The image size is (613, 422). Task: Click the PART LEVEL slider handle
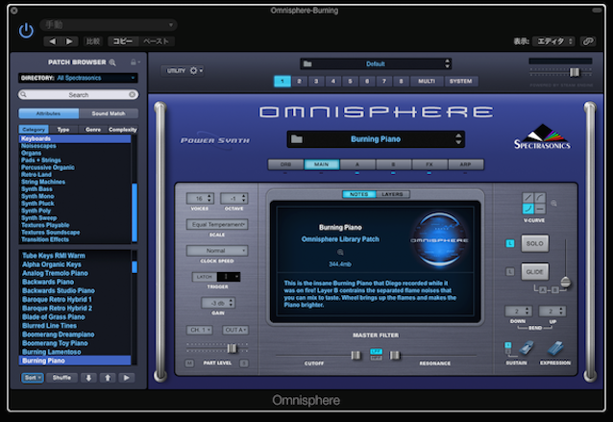click(232, 348)
